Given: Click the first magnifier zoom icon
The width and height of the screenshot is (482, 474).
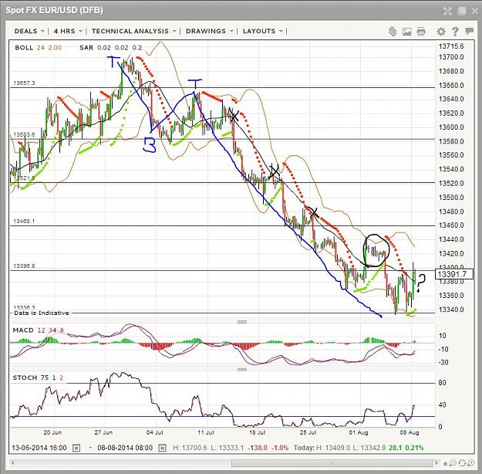Looking at the screenshot, I should [x=453, y=463].
